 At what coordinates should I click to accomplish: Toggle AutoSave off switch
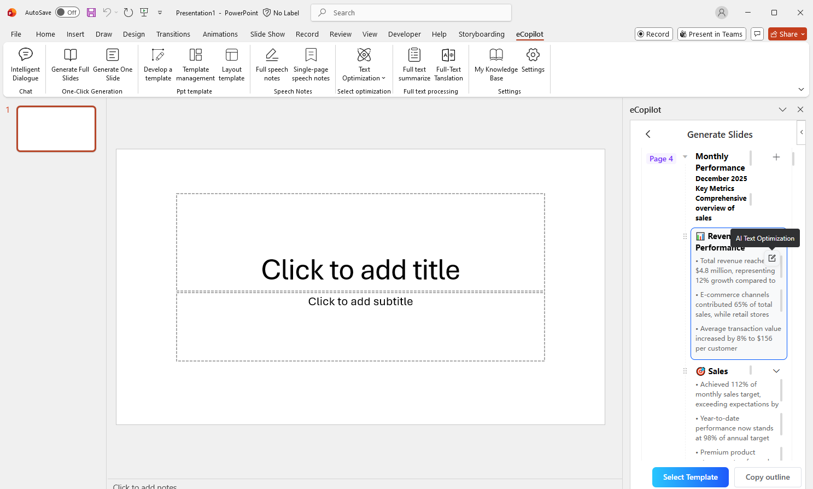click(67, 12)
